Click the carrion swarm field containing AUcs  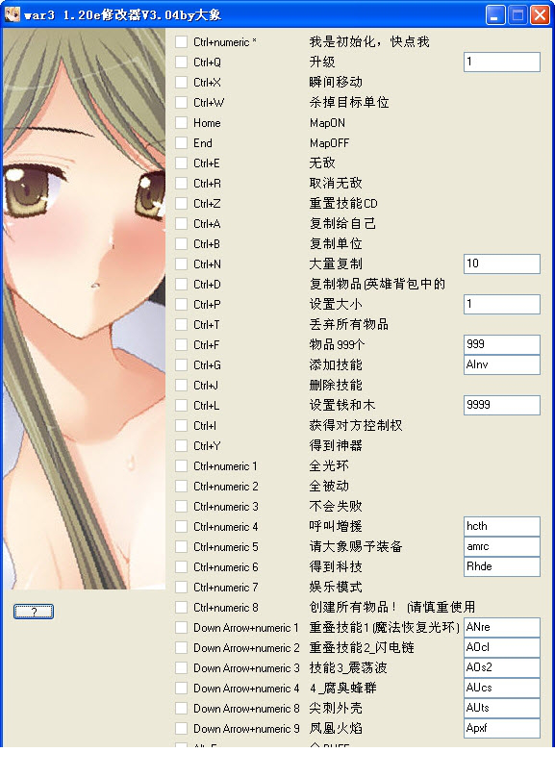coord(502,688)
